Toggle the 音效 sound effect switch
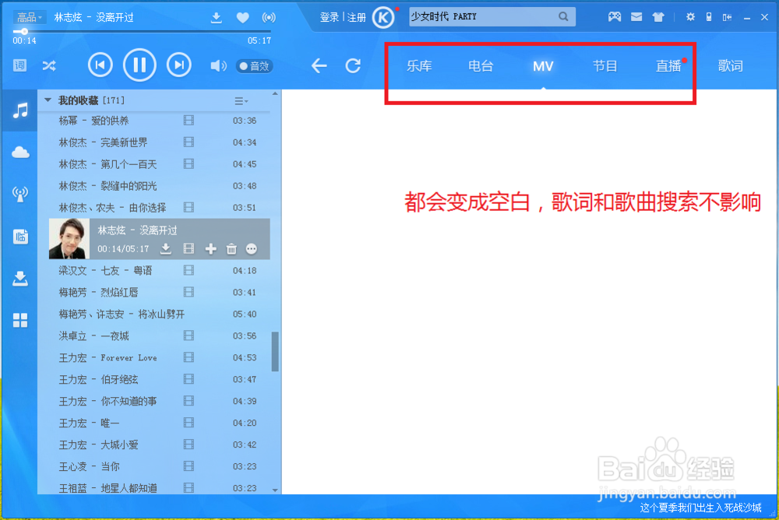 tap(255, 66)
